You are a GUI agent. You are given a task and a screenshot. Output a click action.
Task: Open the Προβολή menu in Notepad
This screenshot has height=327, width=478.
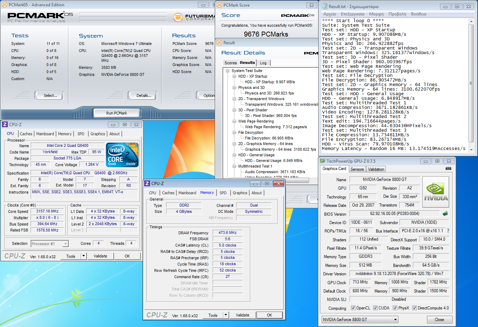point(397,14)
